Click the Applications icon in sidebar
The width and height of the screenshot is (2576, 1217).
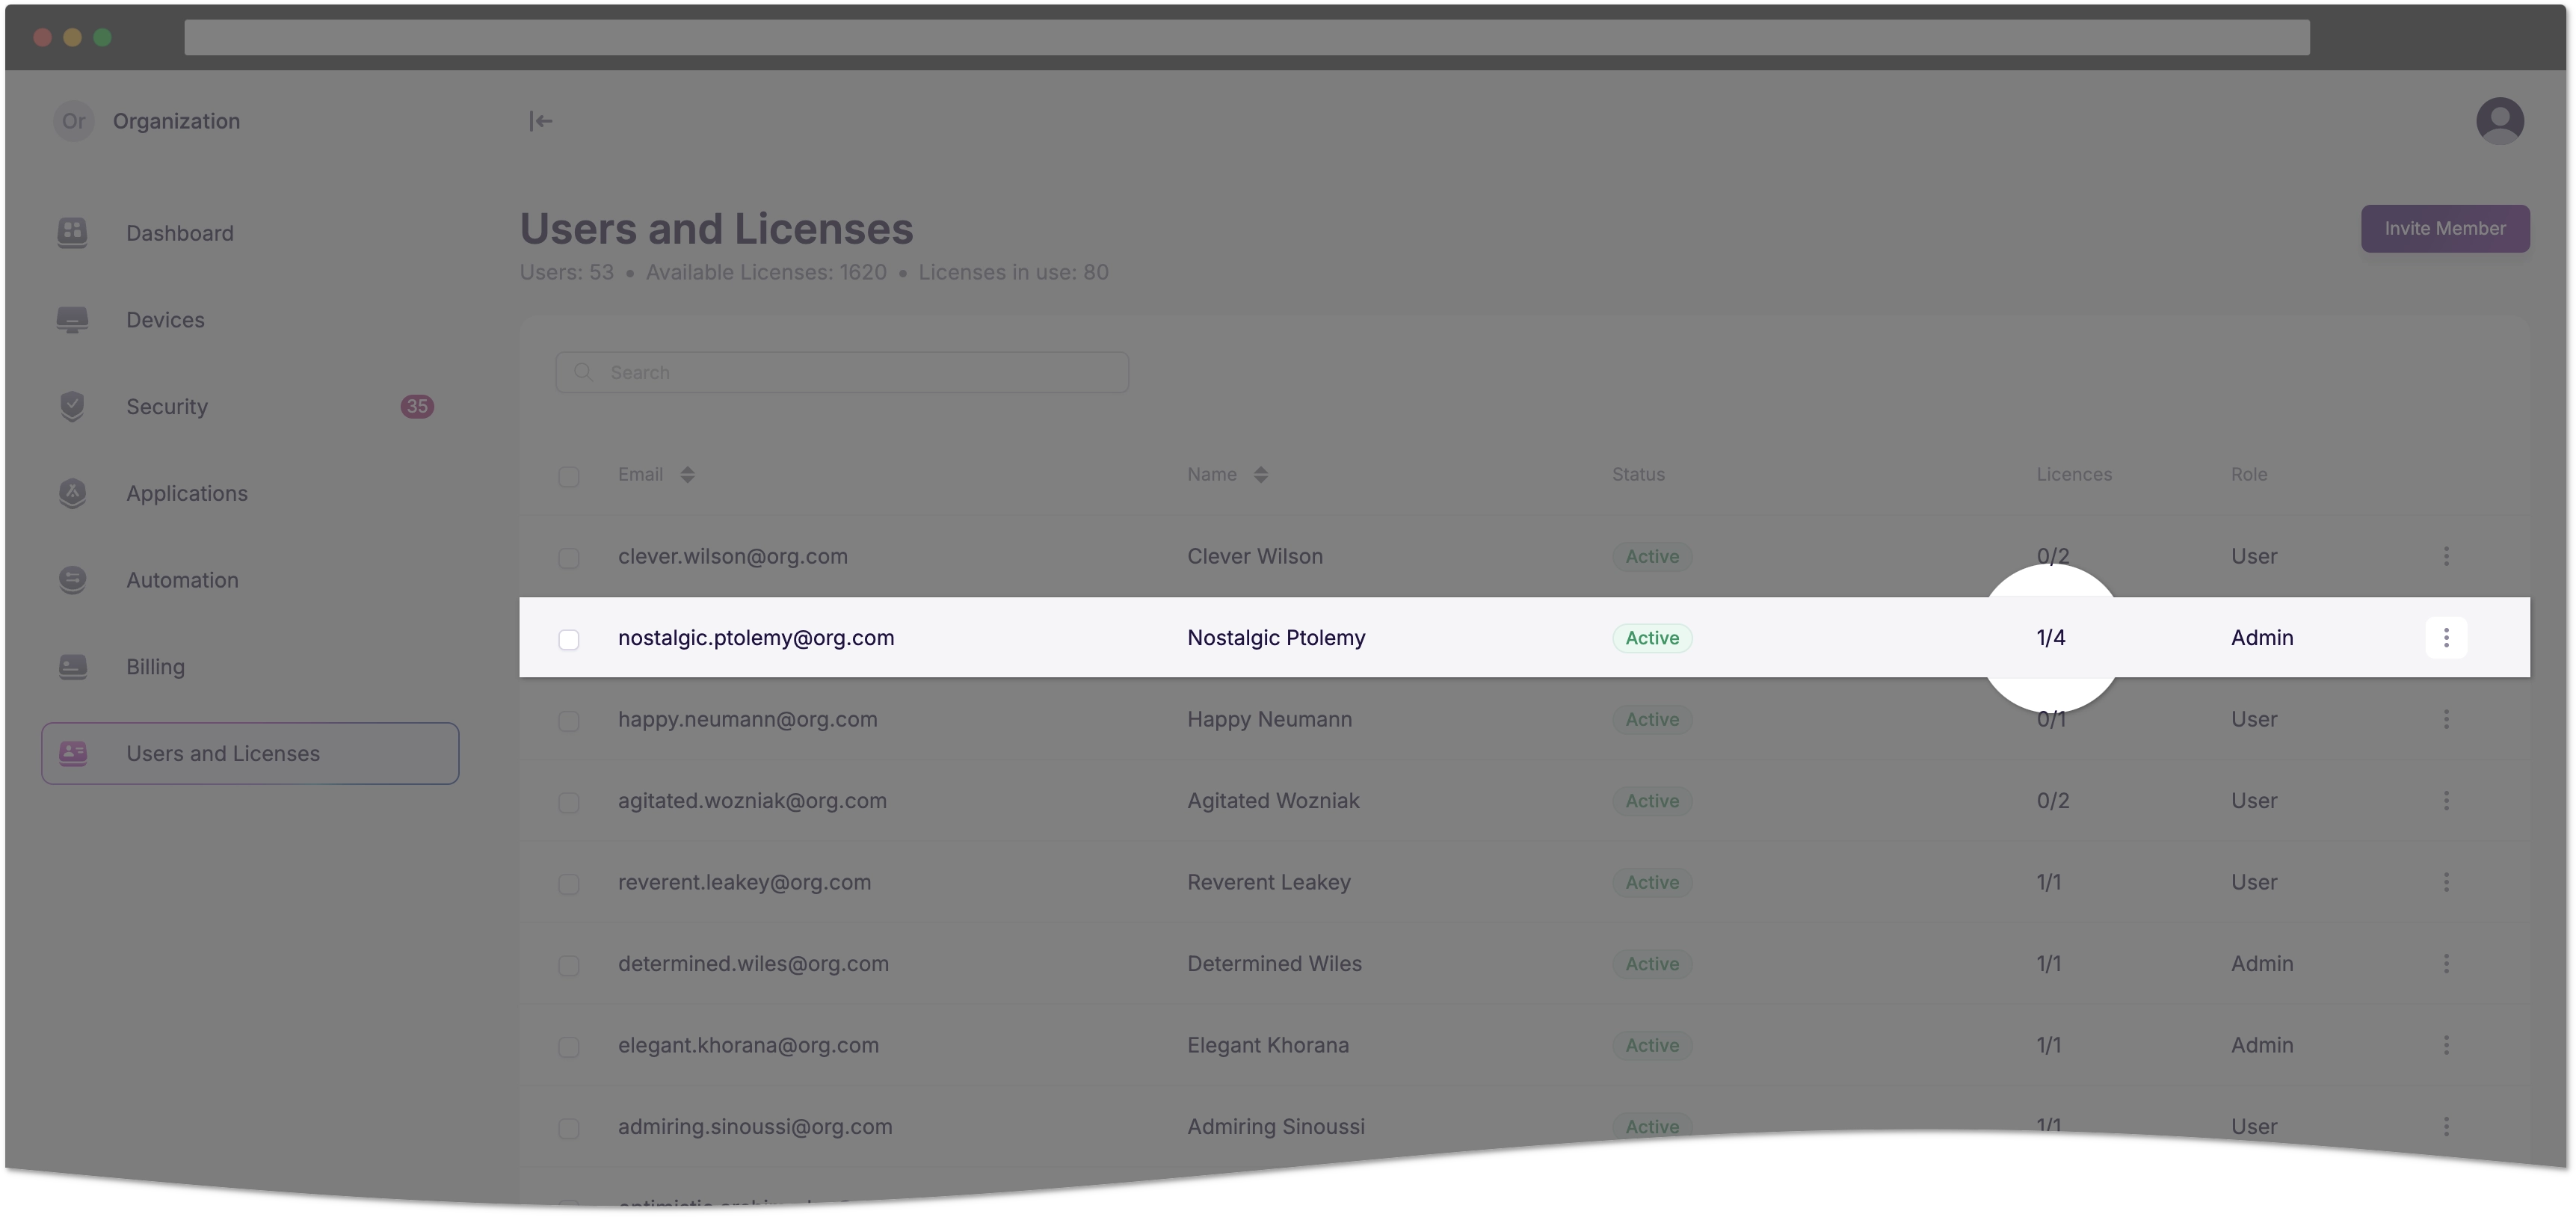coord(73,493)
